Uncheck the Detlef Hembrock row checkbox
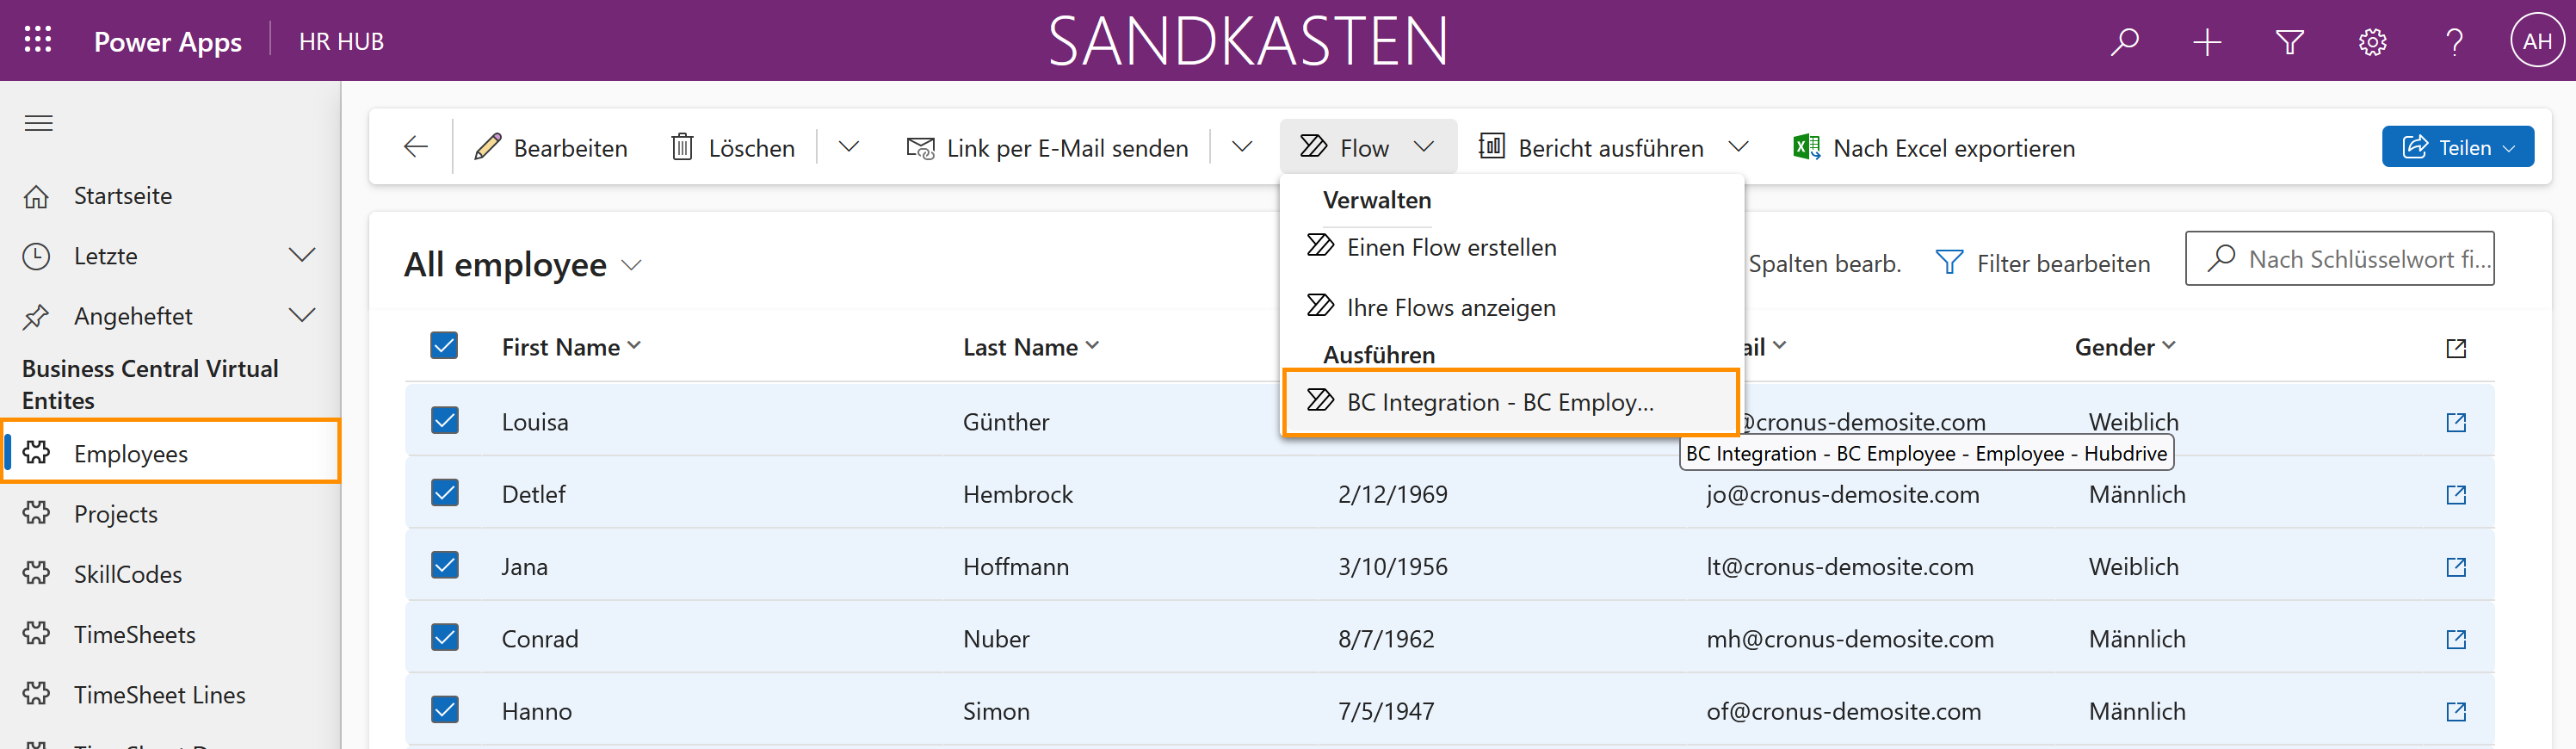The height and width of the screenshot is (749, 2576). tap(444, 493)
